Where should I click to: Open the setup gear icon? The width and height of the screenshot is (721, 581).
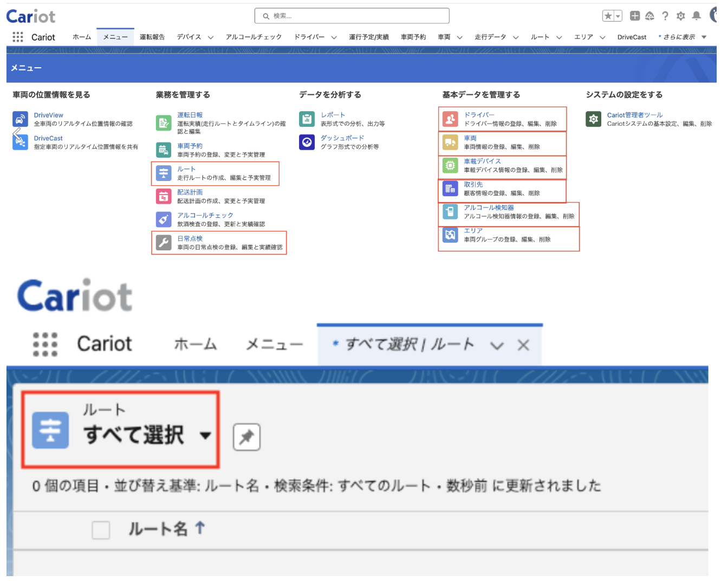pyautogui.click(x=681, y=16)
